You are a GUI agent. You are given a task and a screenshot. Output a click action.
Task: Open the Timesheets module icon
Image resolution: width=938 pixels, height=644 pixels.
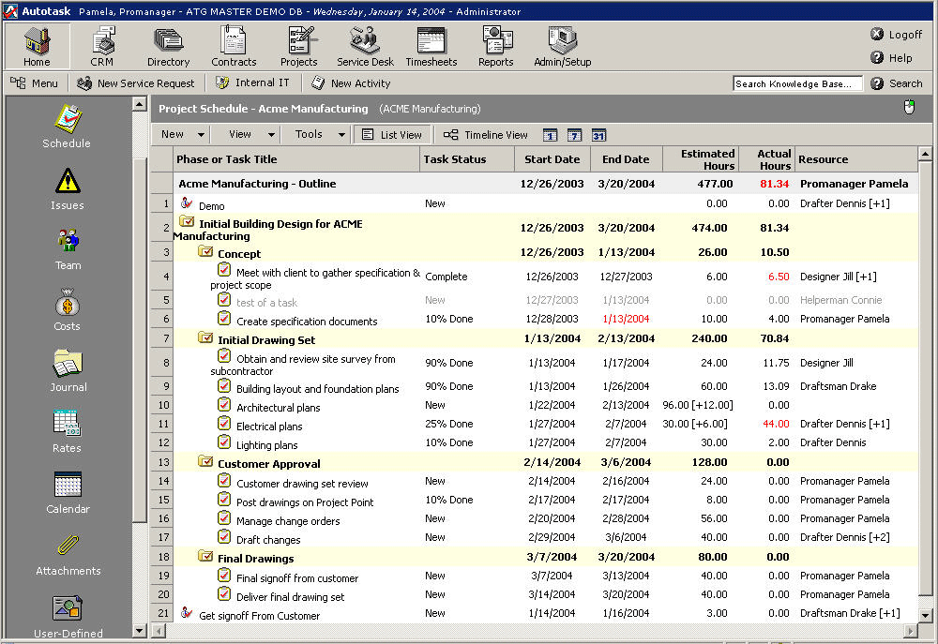(431, 46)
